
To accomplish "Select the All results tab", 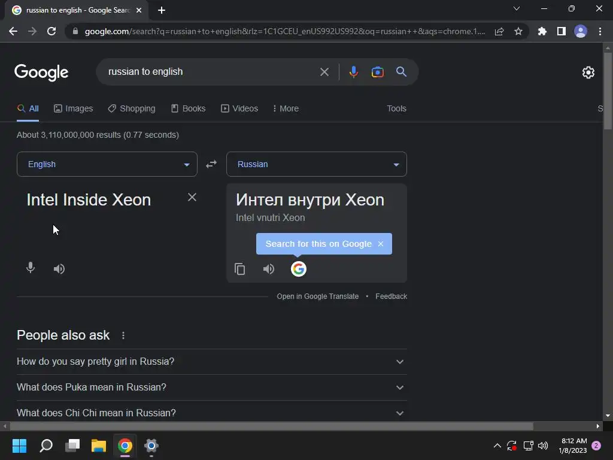I will click(x=28, y=108).
